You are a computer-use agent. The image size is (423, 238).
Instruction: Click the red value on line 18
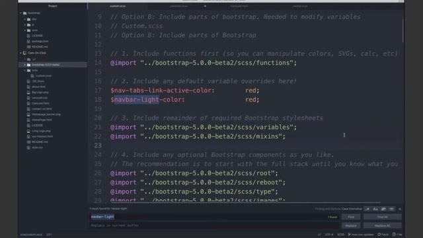(250, 100)
